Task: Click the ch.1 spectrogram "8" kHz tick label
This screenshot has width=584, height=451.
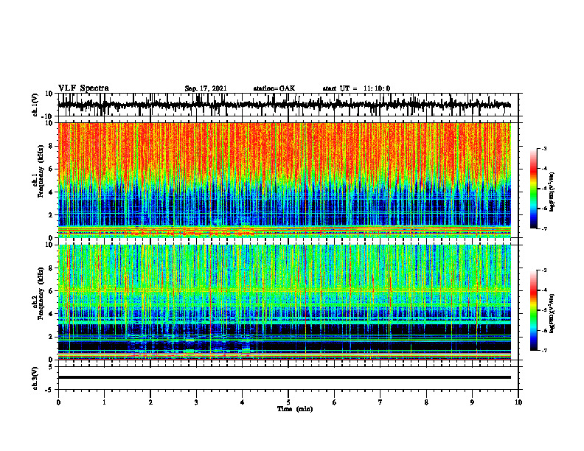Action: [51, 146]
